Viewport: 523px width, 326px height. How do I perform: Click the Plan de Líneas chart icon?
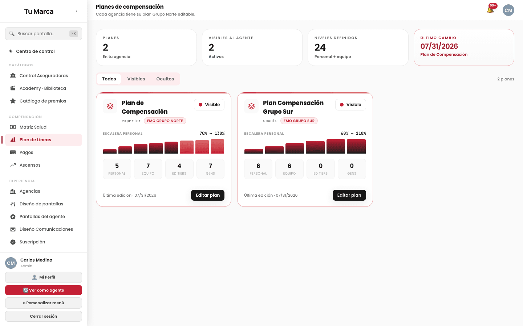[x=13, y=140]
